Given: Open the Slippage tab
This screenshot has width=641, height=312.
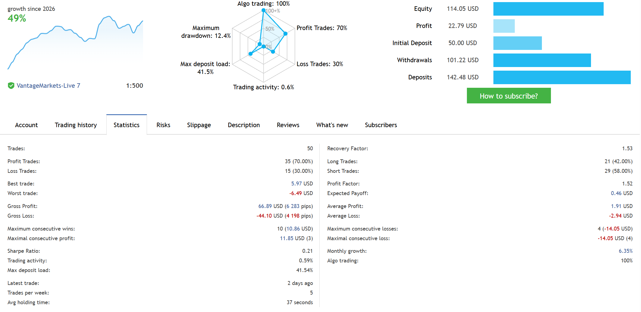Looking at the screenshot, I should 199,125.
